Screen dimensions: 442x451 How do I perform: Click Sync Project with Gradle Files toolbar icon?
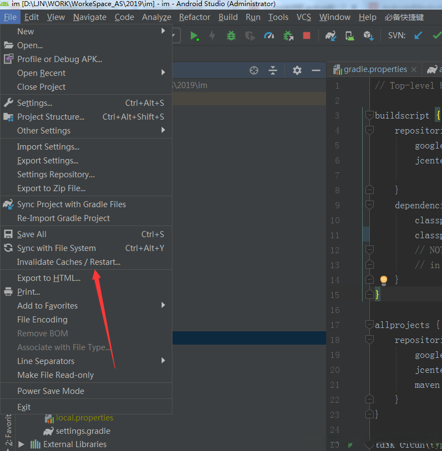tap(331, 36)
